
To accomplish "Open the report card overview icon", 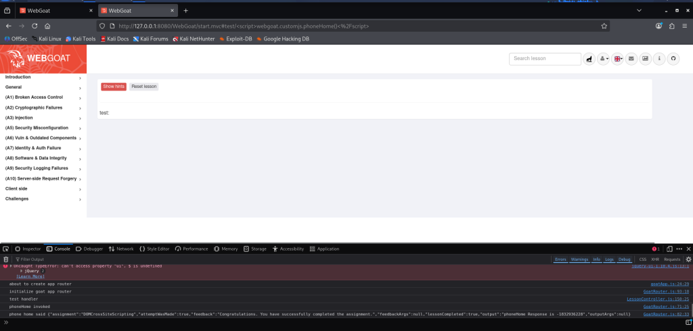I will click(x=645, y=58).
